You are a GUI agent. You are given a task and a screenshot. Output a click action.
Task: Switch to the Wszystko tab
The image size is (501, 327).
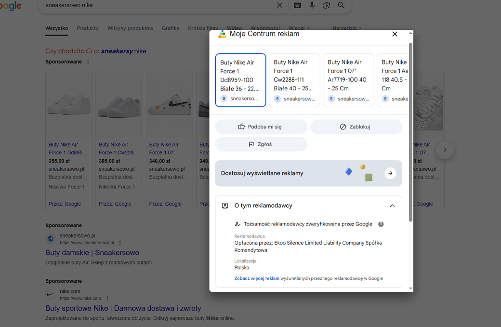tap(56, 28)
